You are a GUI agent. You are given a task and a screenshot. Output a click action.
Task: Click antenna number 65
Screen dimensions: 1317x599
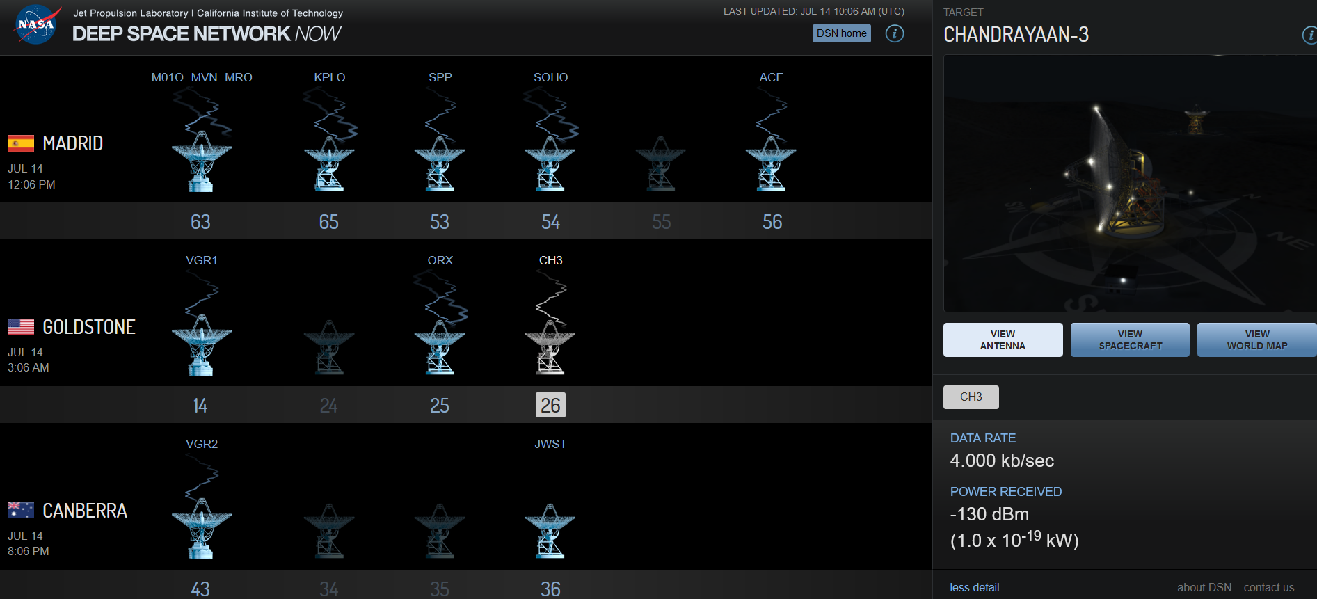(x=329, y=222)
